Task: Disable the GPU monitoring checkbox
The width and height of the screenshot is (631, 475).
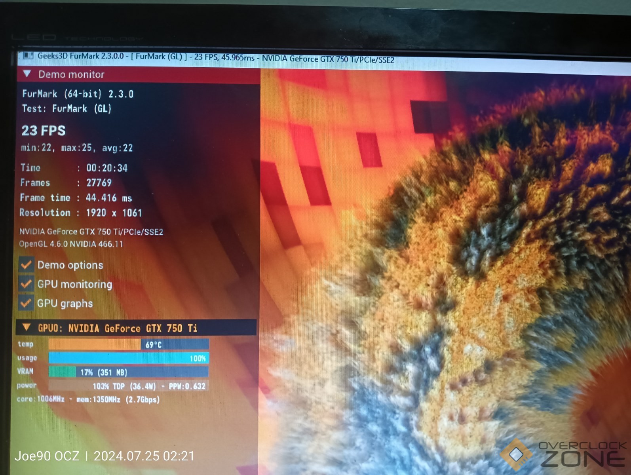Action: tap(26, 284)
